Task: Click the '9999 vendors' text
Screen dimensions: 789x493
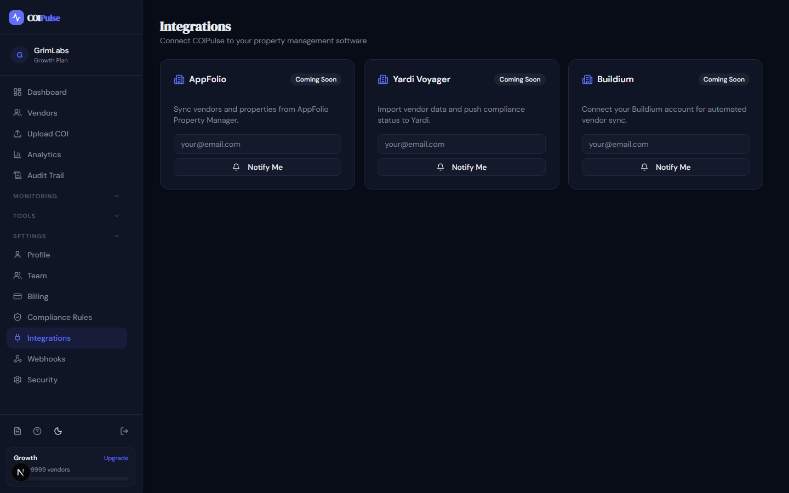Action: click(x=50, y=469)
